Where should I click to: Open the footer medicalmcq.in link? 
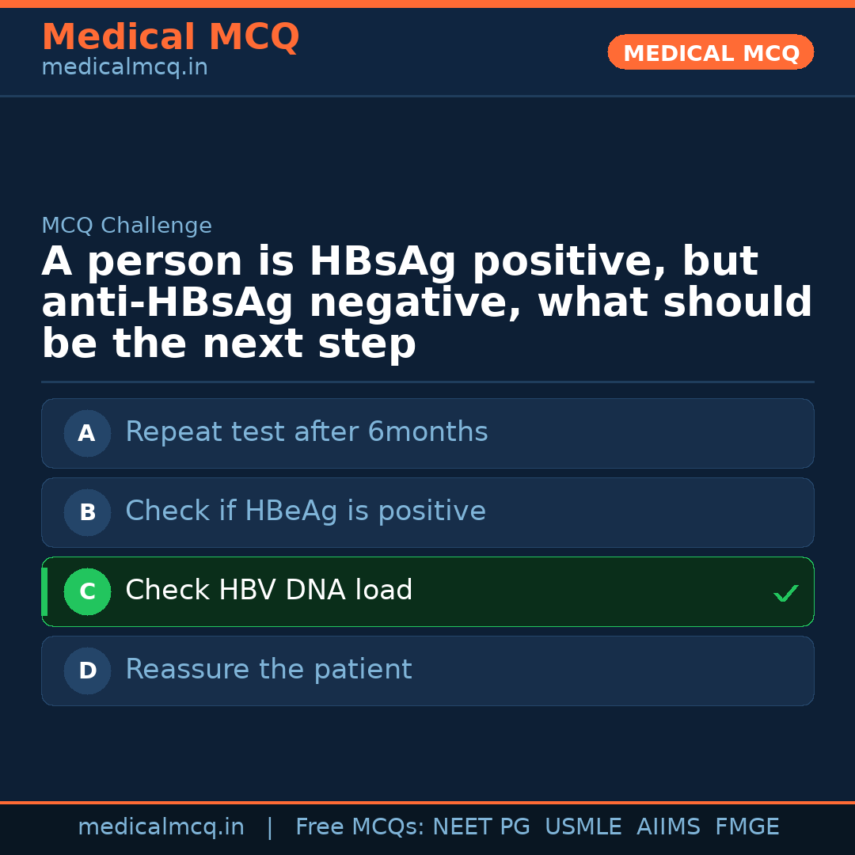tap(161, 827)
